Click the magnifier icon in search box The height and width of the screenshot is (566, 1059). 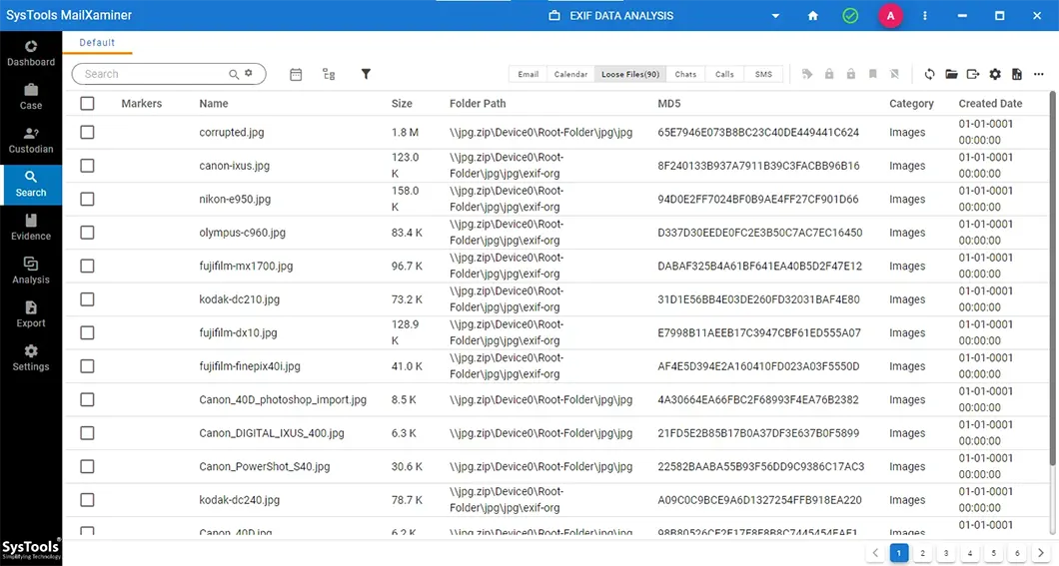[x=234, y=74]
